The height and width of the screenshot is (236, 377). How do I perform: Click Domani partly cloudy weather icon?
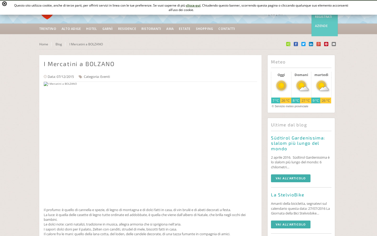click(x=302, y=86)
